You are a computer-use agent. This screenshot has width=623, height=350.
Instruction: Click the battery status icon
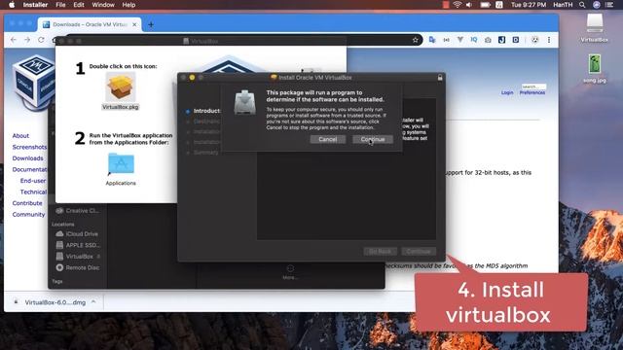coord(485,5)
